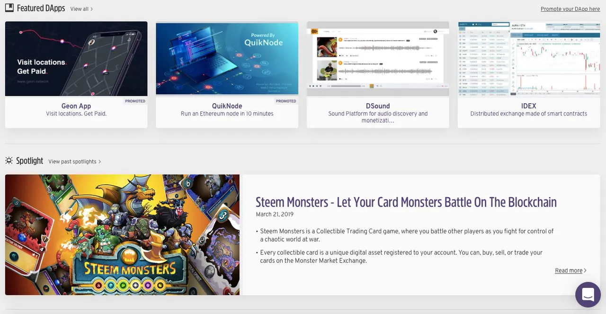This screenshot has height=314, width=606.
Task: Click Read more on Steem Monsters
Action: click(570, 270)
